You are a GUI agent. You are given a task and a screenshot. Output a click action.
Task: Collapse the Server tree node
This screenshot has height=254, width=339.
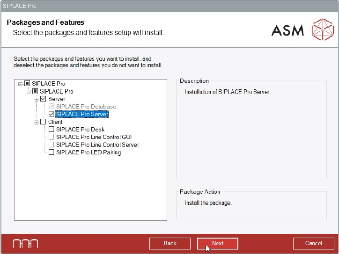[37, 99]
